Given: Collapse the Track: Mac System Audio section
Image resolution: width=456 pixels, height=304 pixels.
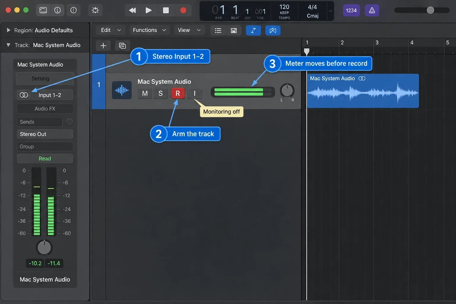Looking at the screenshot, I should tap(8, 45).
